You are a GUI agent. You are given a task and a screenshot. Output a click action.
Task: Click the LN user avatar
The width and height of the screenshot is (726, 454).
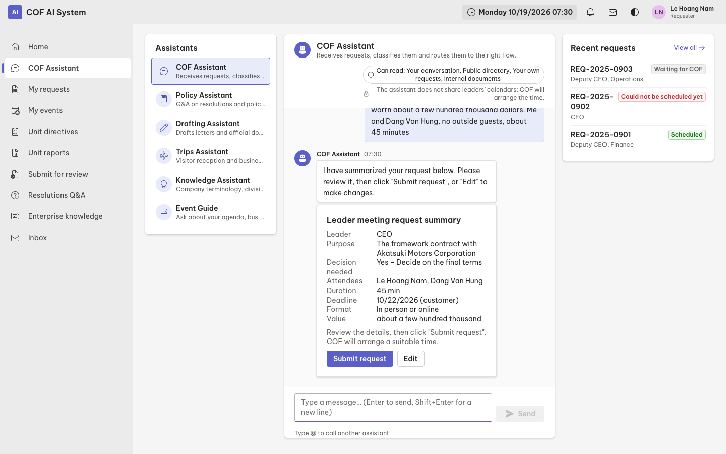(659, 12)
